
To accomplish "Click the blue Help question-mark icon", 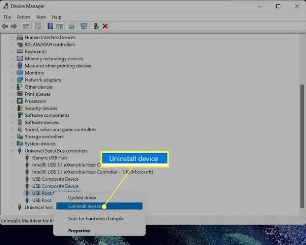I will pos(50,26).
